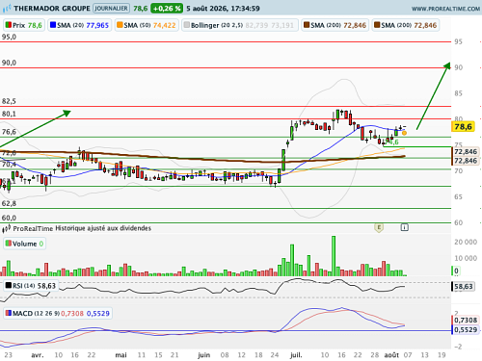Click the avr. month label on time axis
The height and width of the screenshot is (361, 482).
[38, 355]
